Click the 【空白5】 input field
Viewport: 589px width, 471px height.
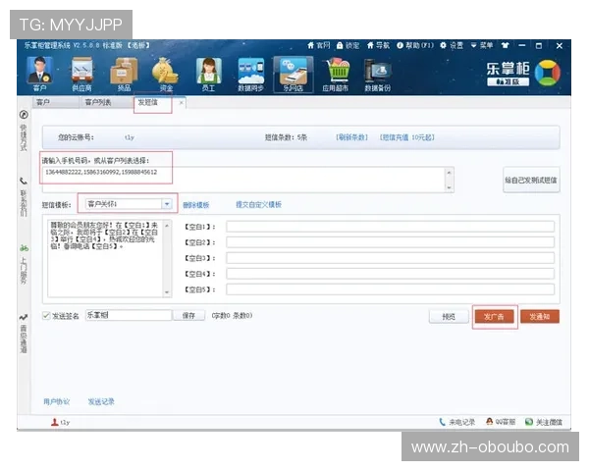click(390, 289)
